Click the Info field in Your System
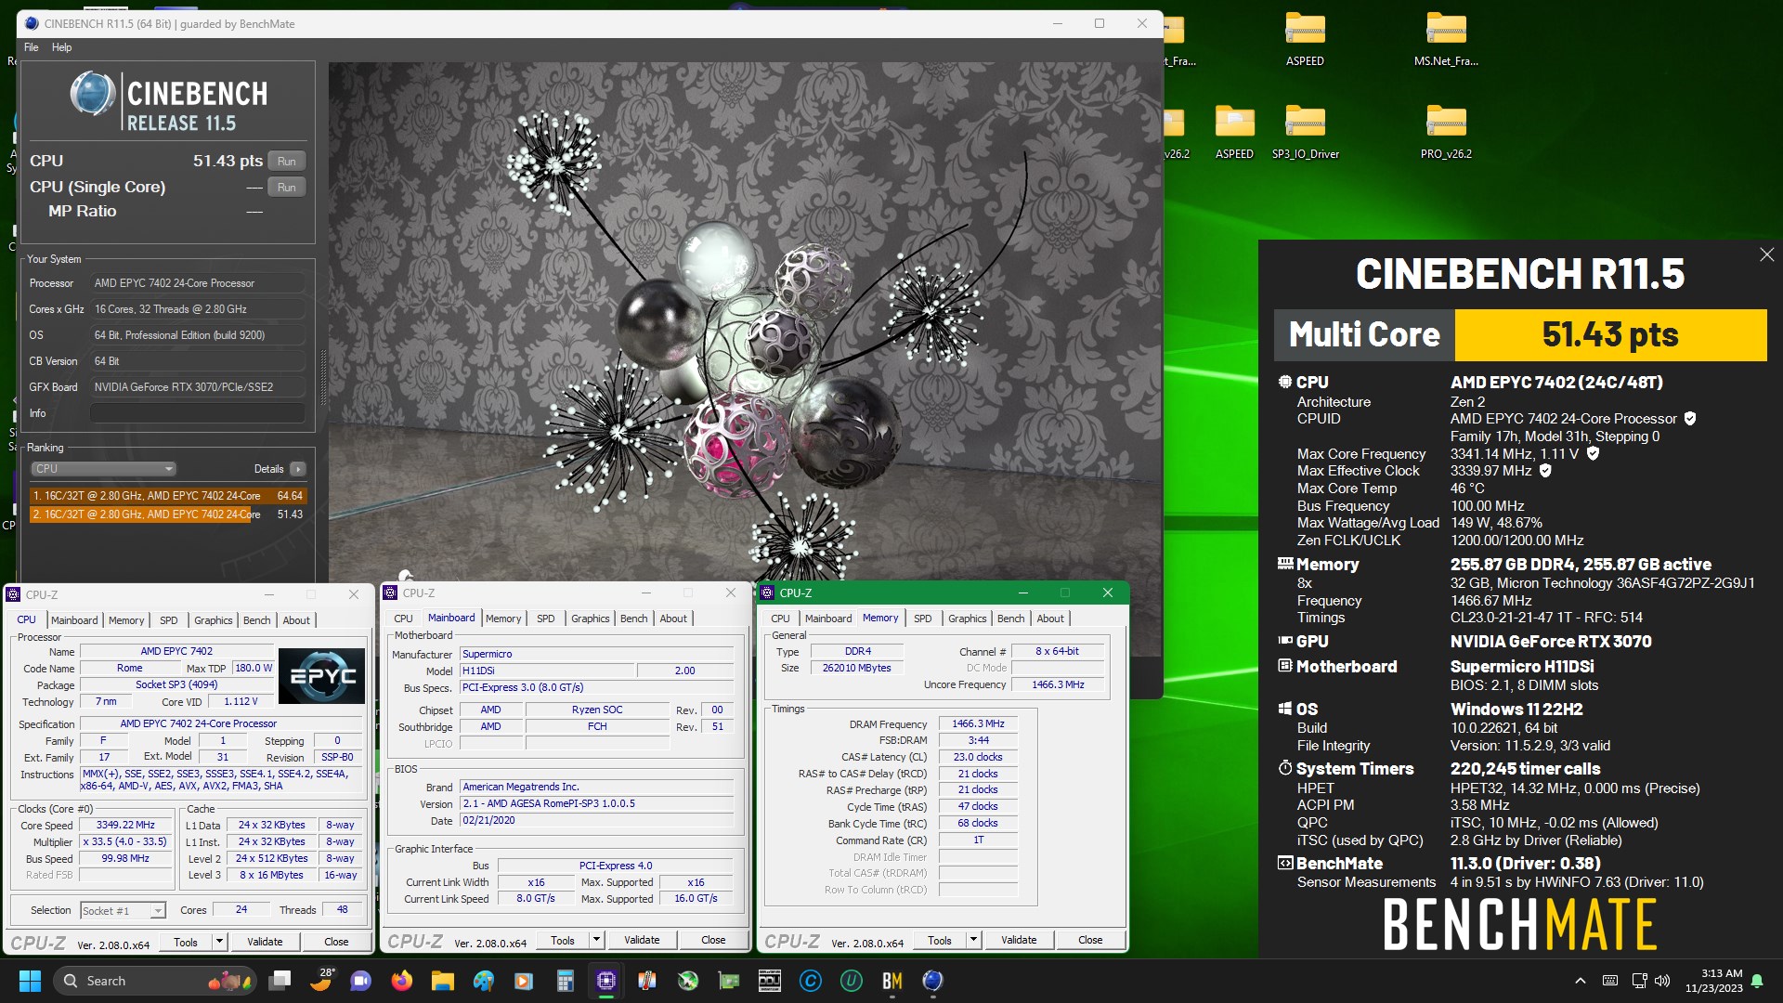The image size is (1783, 1003). [x=197, y=413]
